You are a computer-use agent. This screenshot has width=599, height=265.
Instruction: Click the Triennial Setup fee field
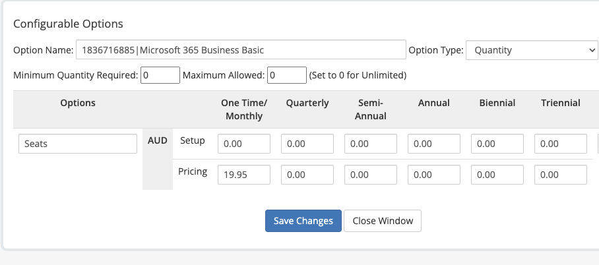pos(561,144)
